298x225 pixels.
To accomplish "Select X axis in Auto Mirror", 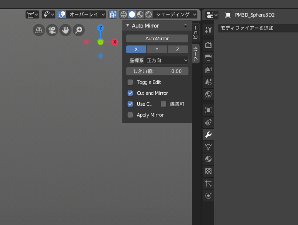I will pos(136,49).
